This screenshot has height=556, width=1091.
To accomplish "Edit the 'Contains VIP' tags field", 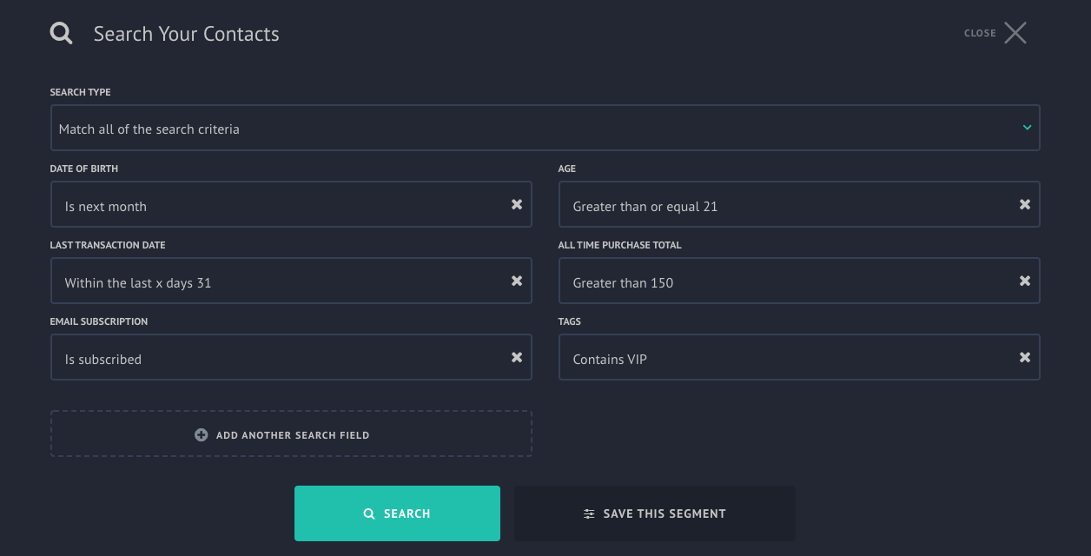I will pos(799,358).
